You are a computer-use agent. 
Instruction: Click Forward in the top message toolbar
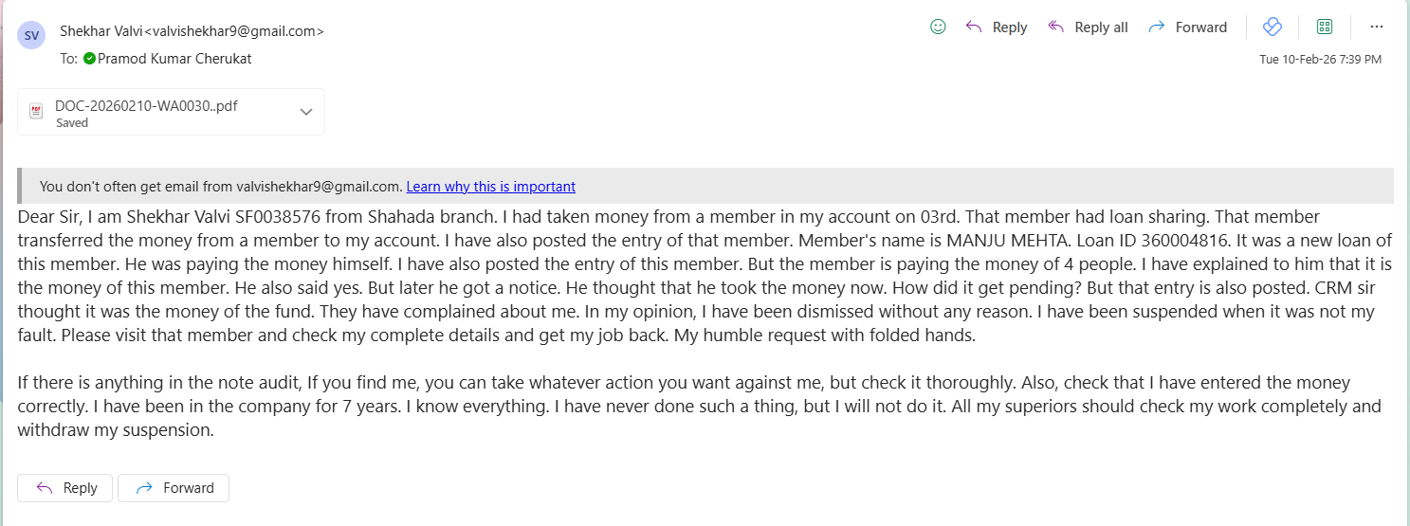[x=1187, y=27]
